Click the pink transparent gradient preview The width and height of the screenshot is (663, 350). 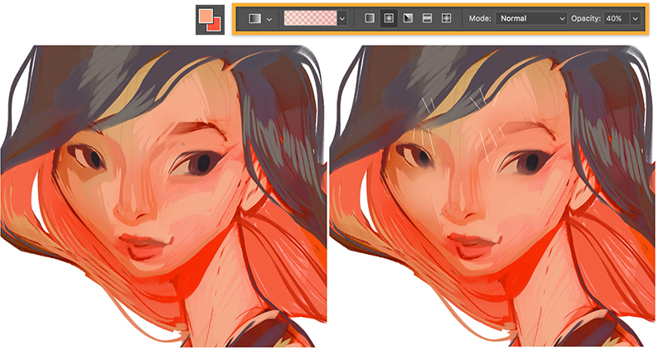[310, 18]
